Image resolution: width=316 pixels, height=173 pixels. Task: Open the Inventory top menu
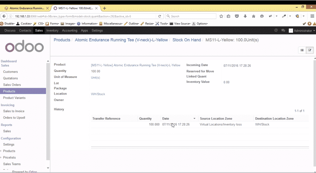click(x=52, y=31)
